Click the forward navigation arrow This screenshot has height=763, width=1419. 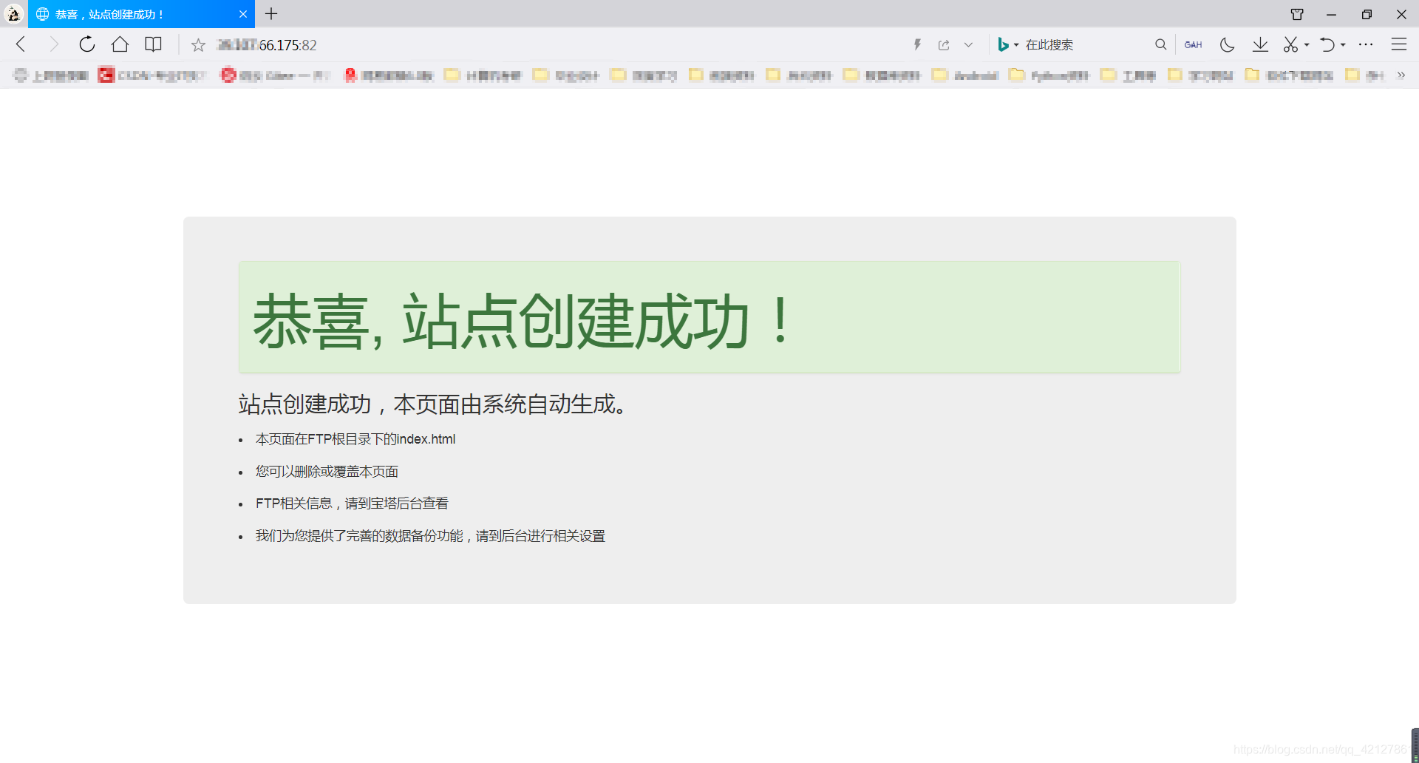pyautogui.click(x=53, y=44)
